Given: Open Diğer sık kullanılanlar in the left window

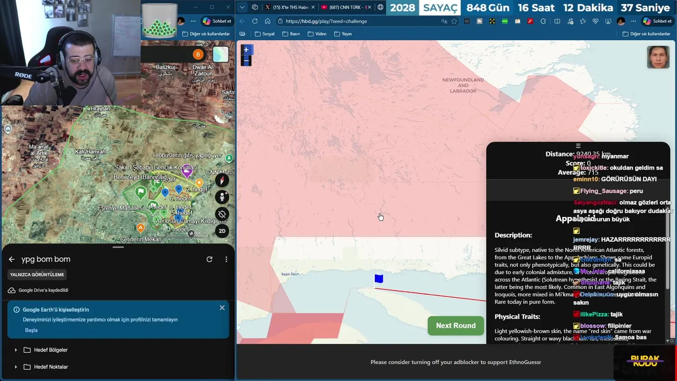Looking at the screenshot, I should pos(206,34).
